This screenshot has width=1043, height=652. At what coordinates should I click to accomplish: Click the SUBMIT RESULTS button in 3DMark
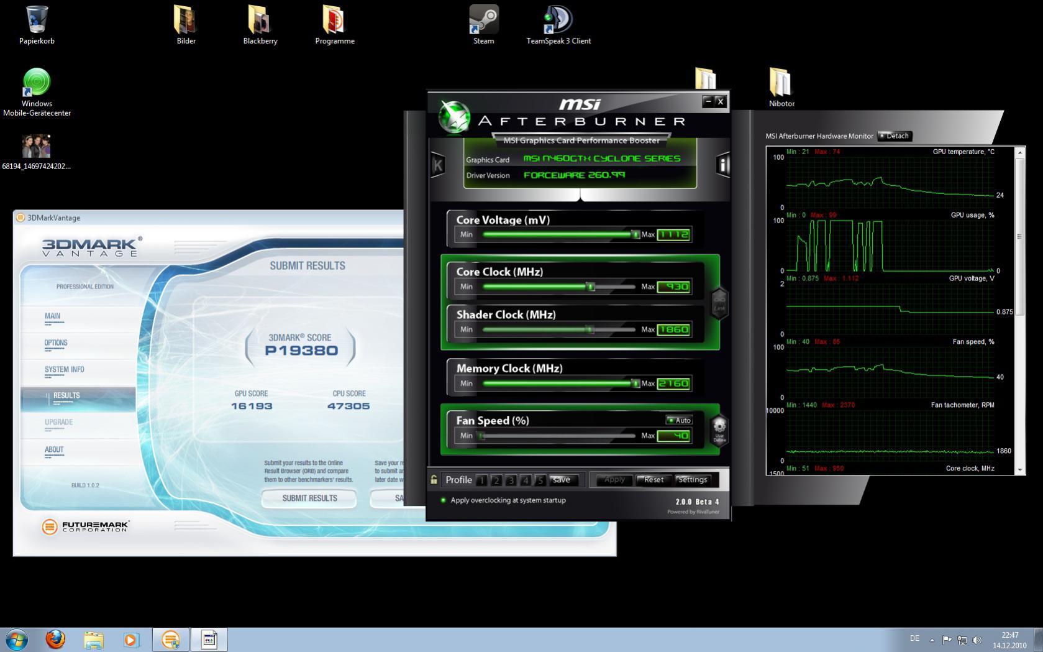tap(309, 498)
